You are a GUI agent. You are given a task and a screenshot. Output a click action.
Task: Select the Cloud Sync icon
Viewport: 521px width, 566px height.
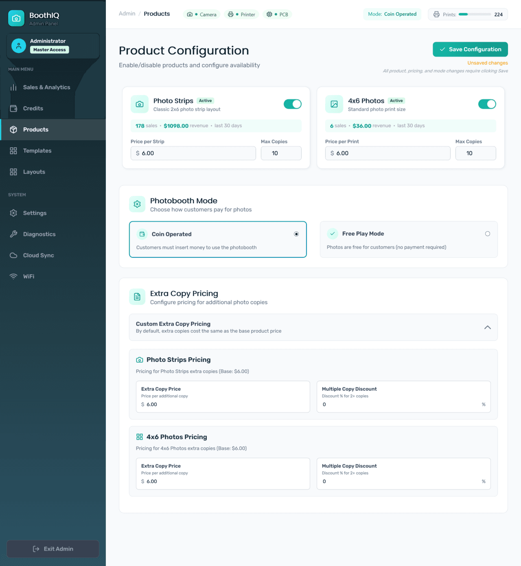(13, 255)
